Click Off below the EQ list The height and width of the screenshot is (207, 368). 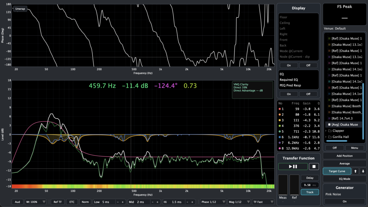[308, 94]
